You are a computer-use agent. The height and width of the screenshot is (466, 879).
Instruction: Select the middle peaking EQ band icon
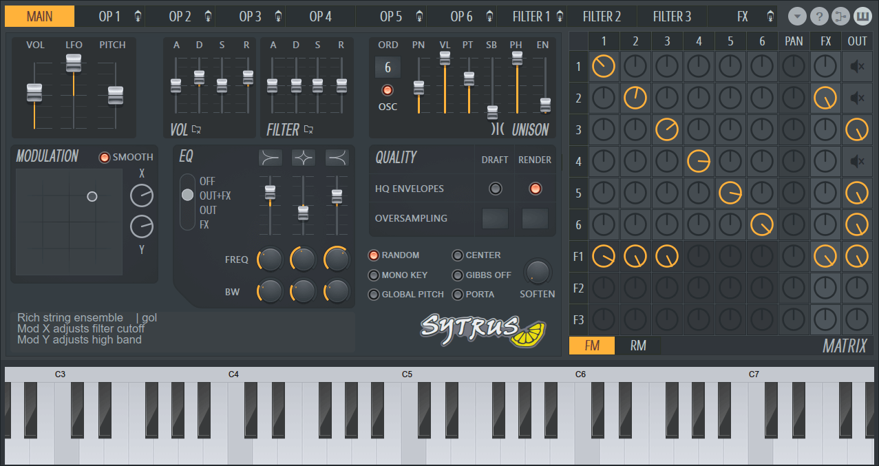click(304, 158)
